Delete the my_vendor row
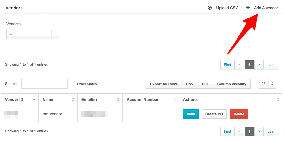Image resolution: width=284 pixels, height=141 pixels. (x=239, y=114)
